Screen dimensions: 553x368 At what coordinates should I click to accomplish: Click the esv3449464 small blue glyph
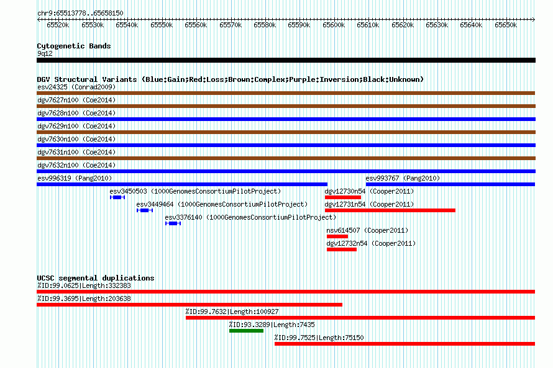pyautogui.click(x=145, y=210)
